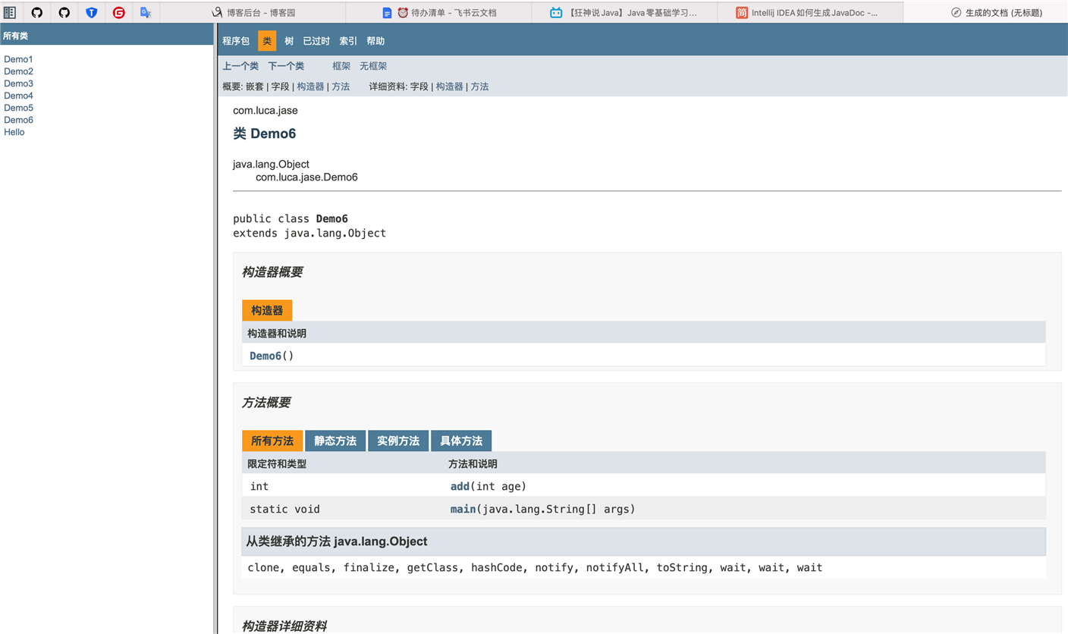Screen dimensions: 1068x634
Task: Select the 所有方法 tab
Action: pos(272,441)
